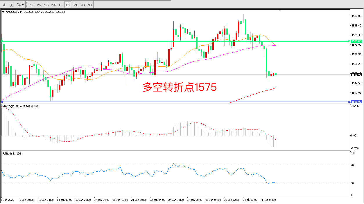Screen dimensions: 364x204
Task: Open the arrows tool dropdown arrow
Action: tap(23, 5)
